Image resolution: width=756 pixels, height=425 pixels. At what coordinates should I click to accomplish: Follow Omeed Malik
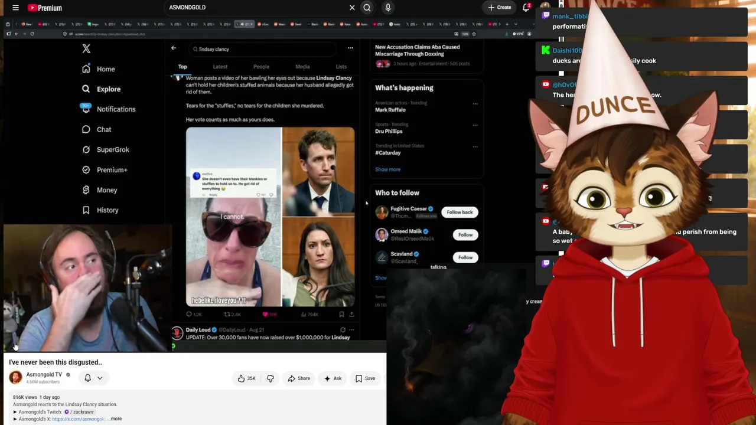(465, 235)
